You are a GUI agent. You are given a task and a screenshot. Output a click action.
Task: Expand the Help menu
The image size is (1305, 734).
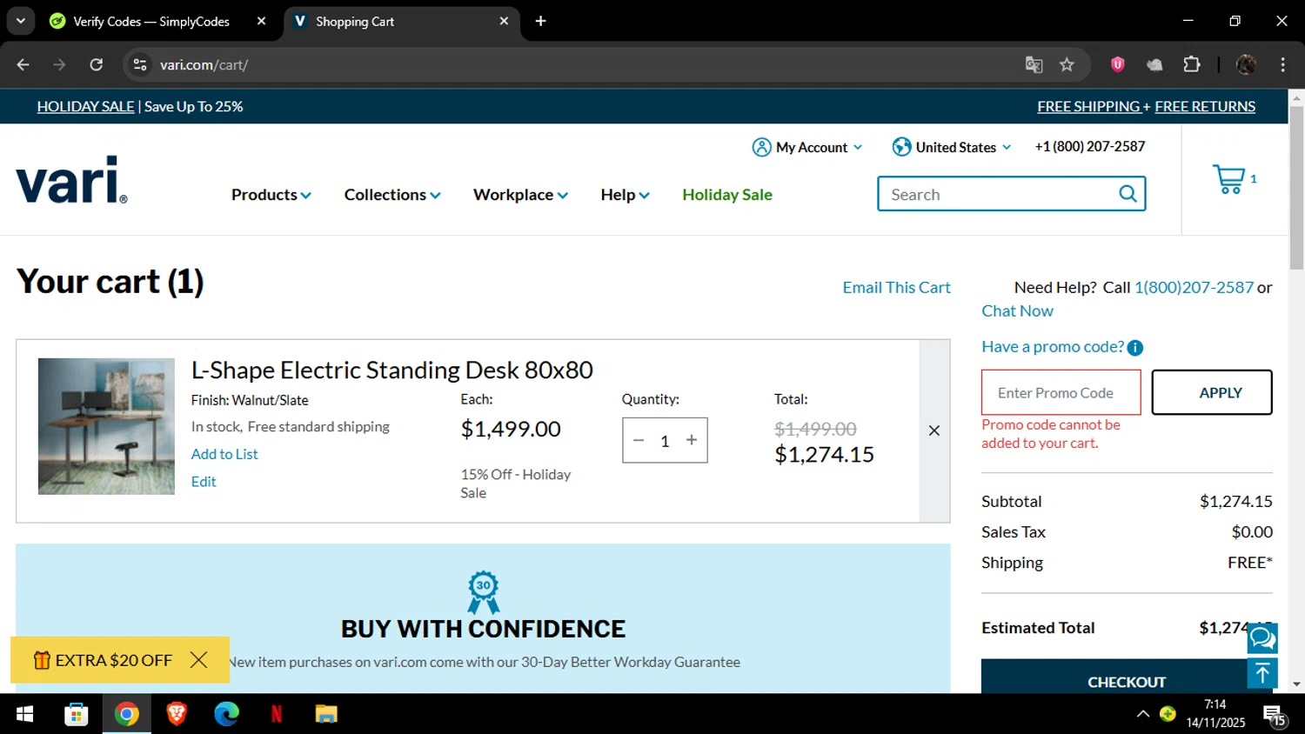coord(625,195)
